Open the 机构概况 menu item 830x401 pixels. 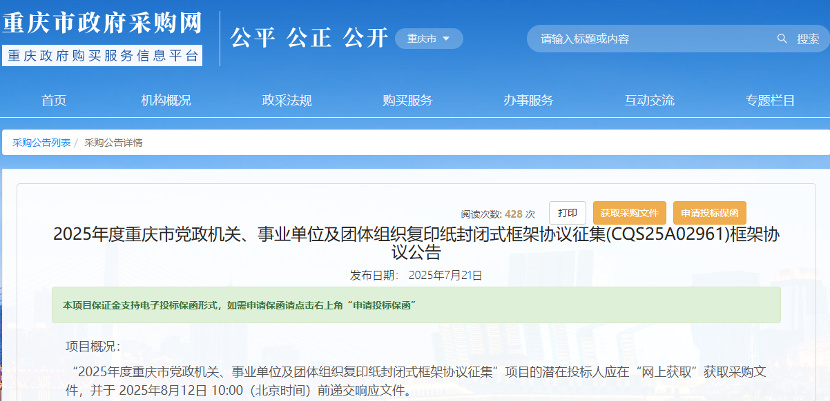coord(164,100)
